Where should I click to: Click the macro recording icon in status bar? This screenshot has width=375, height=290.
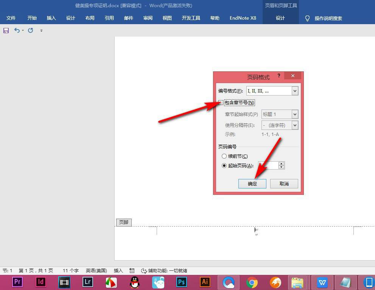point(132,270)
